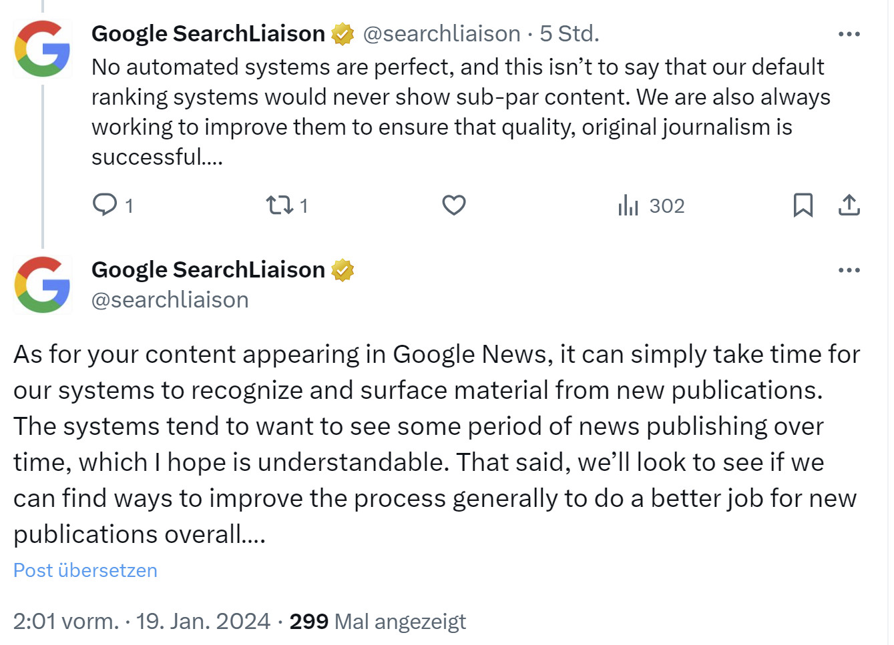Share the first tweet
The width and height of the screenshot is (894, 645).
pyautogui.click(x=849, y=205)
